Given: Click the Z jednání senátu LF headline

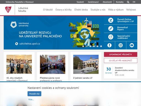Looking at the screenshot, I should pyautogui.click(x=83, y=78).
